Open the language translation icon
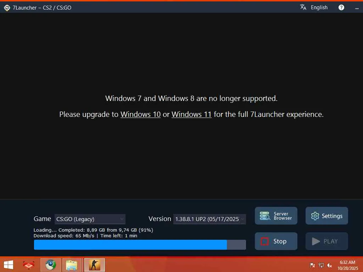The height and width of the screenshot is (272, 363). [303, 7]
